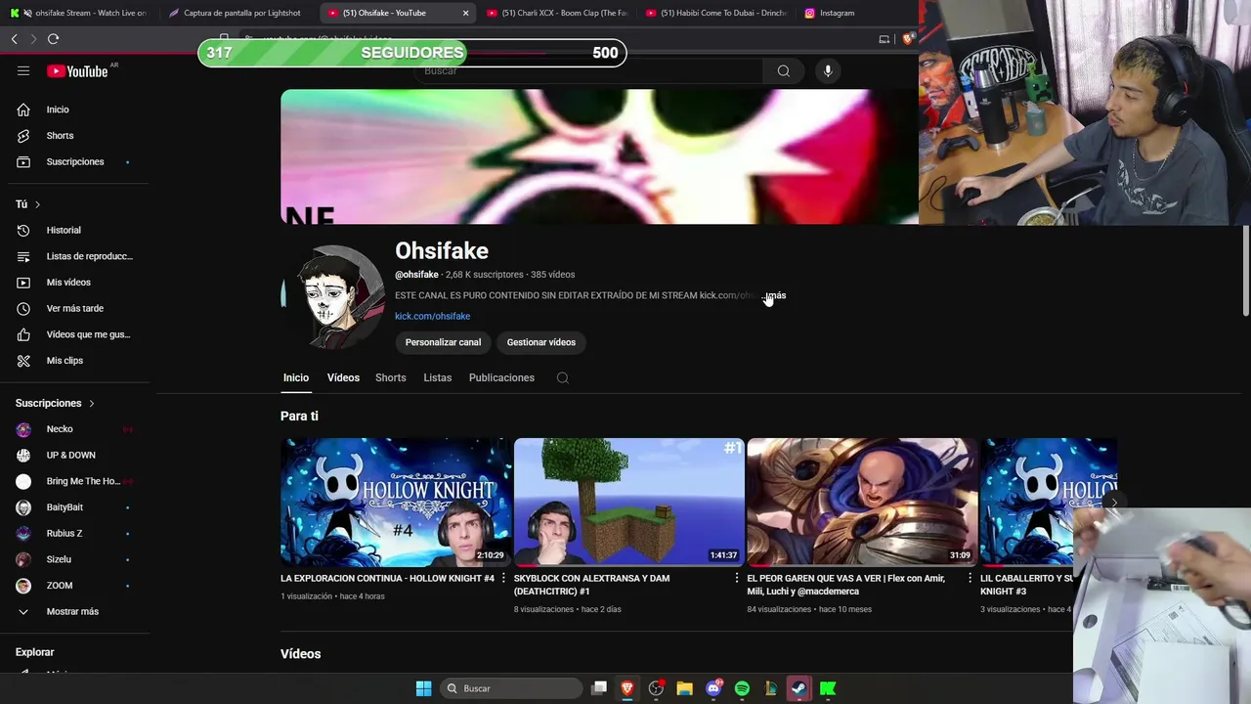Play Skyblock con Alextransa thumbnail
The height and width of the screenshot is (704, 1251).
pos(628,503)
